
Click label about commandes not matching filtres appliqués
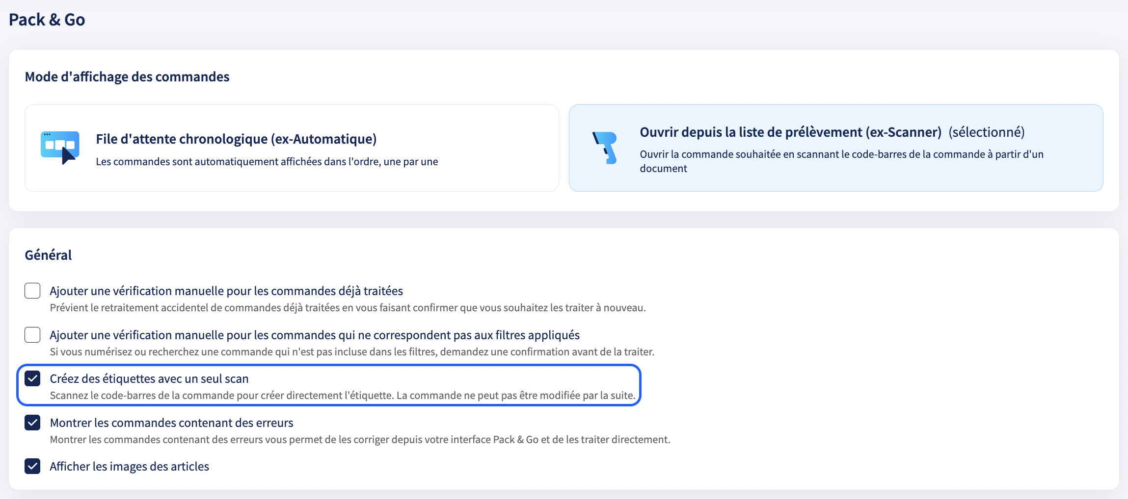[x=315, y=335]
